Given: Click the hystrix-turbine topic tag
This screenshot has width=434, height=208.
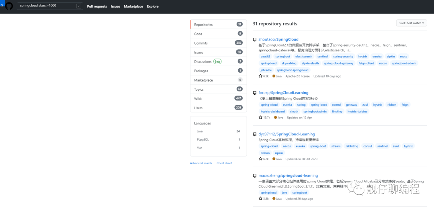Looking at the screenshot, I should click(357, 112).
